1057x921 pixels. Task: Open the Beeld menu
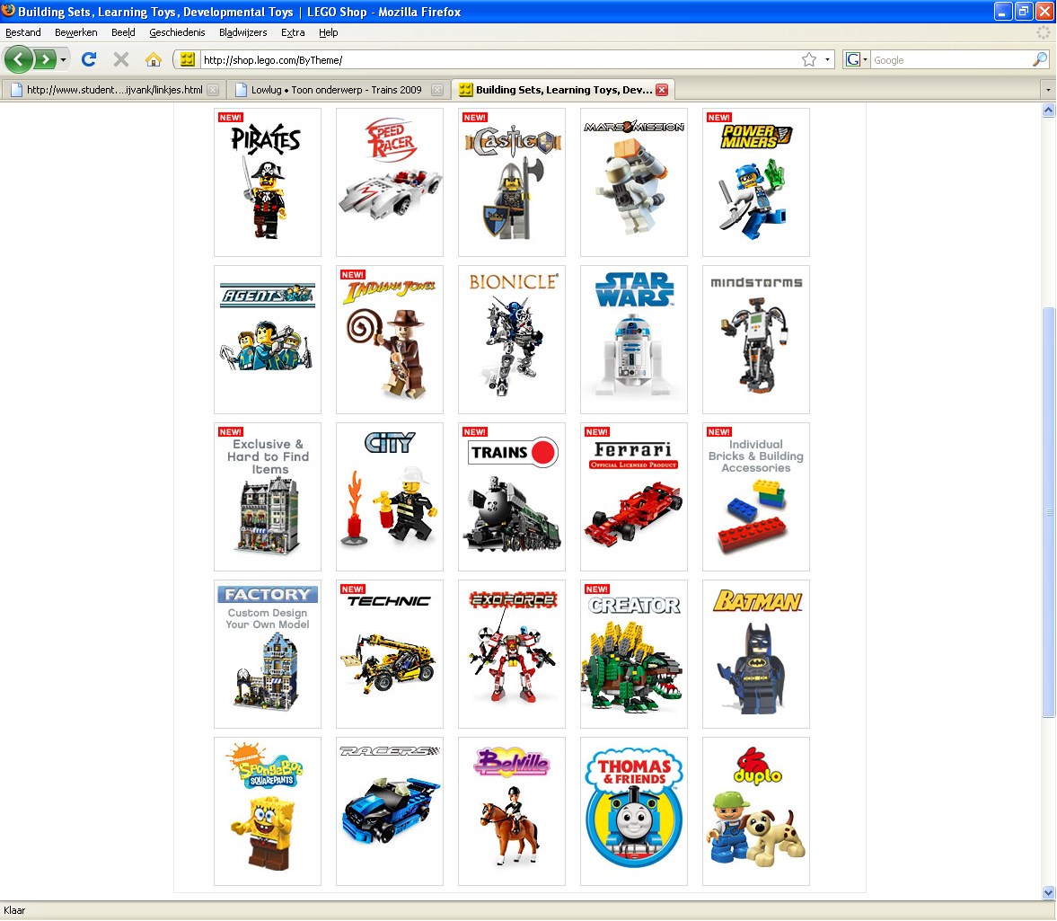point(123,32)
